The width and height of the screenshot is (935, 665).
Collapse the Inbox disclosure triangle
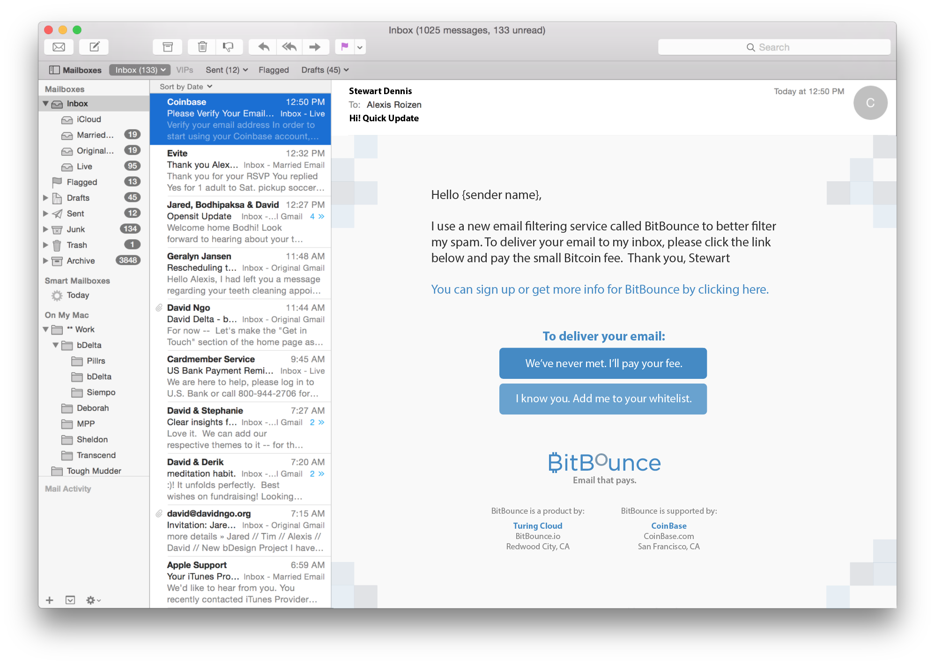(45, 103)
